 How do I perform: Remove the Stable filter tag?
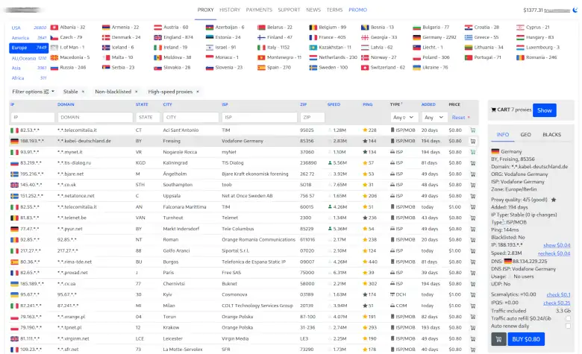pos(83,92)
